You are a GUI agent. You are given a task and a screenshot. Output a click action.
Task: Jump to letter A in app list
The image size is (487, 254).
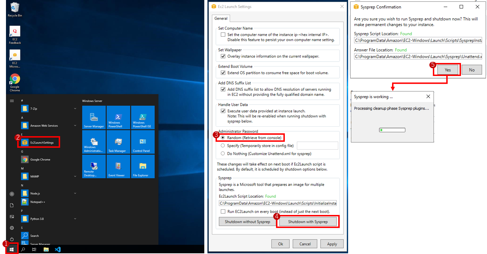point(22,118)
